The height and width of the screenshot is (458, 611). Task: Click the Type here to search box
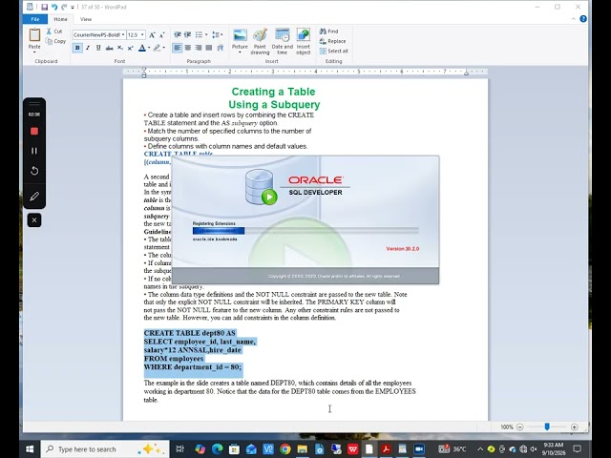coord(105,449)
